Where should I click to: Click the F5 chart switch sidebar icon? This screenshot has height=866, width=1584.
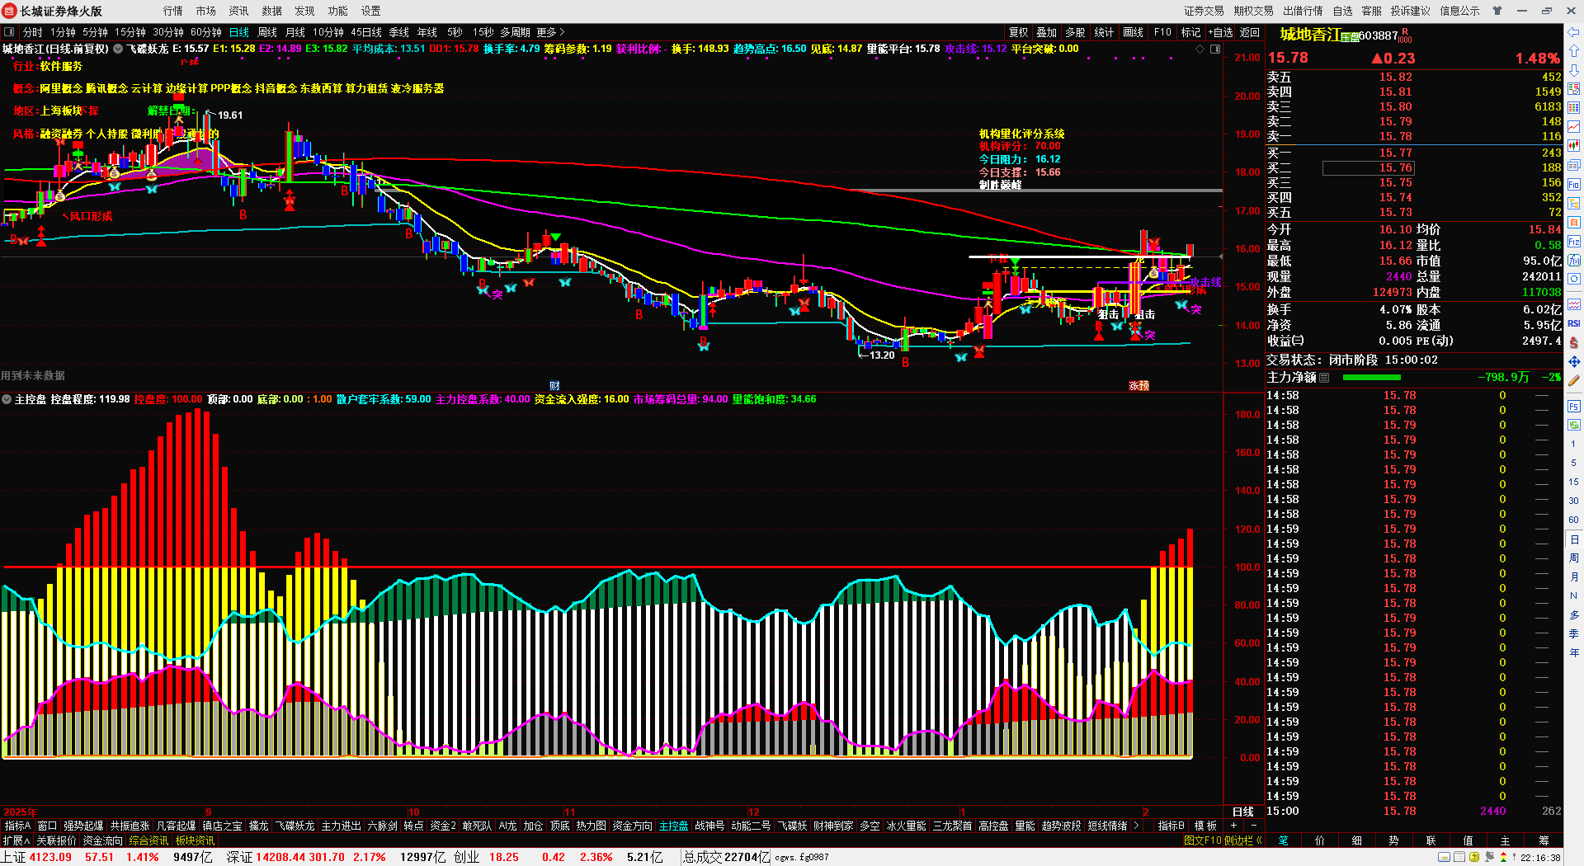1574,407
